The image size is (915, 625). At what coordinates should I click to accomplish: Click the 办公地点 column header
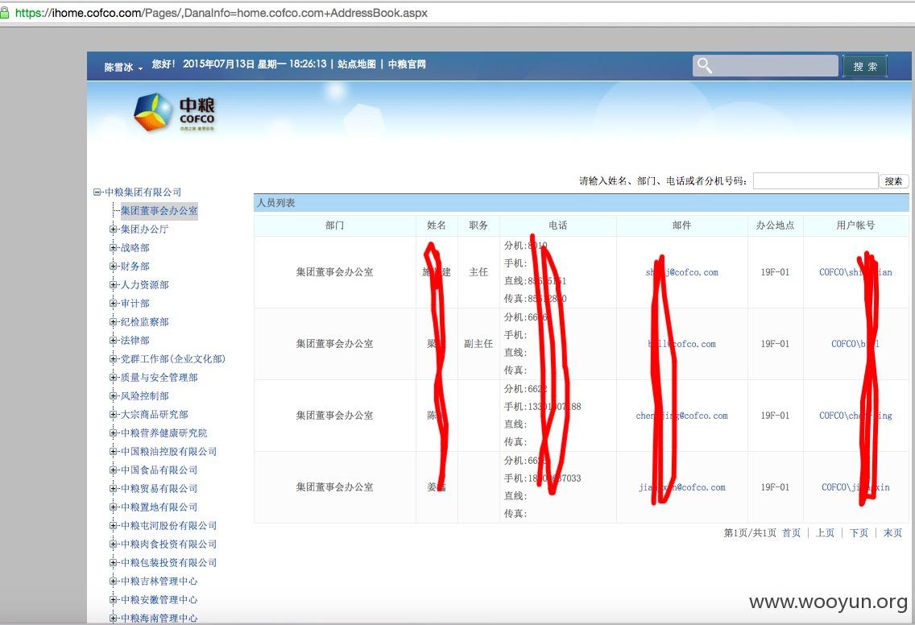pos(775,226)
